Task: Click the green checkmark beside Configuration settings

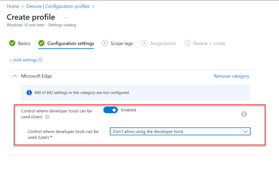Action: 41,43
